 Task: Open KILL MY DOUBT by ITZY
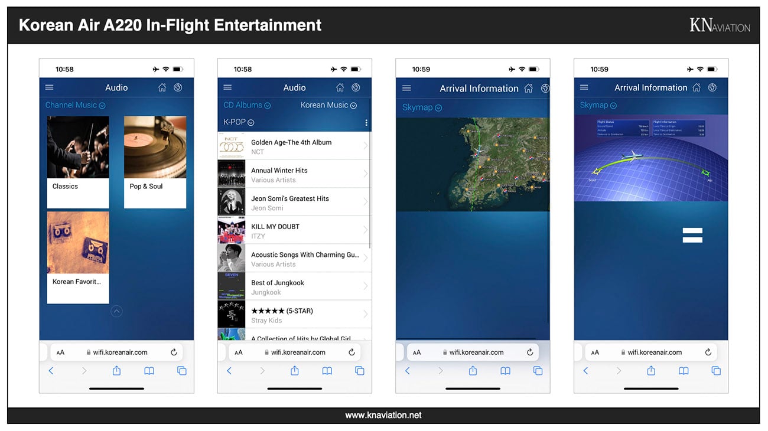point(294,230)
